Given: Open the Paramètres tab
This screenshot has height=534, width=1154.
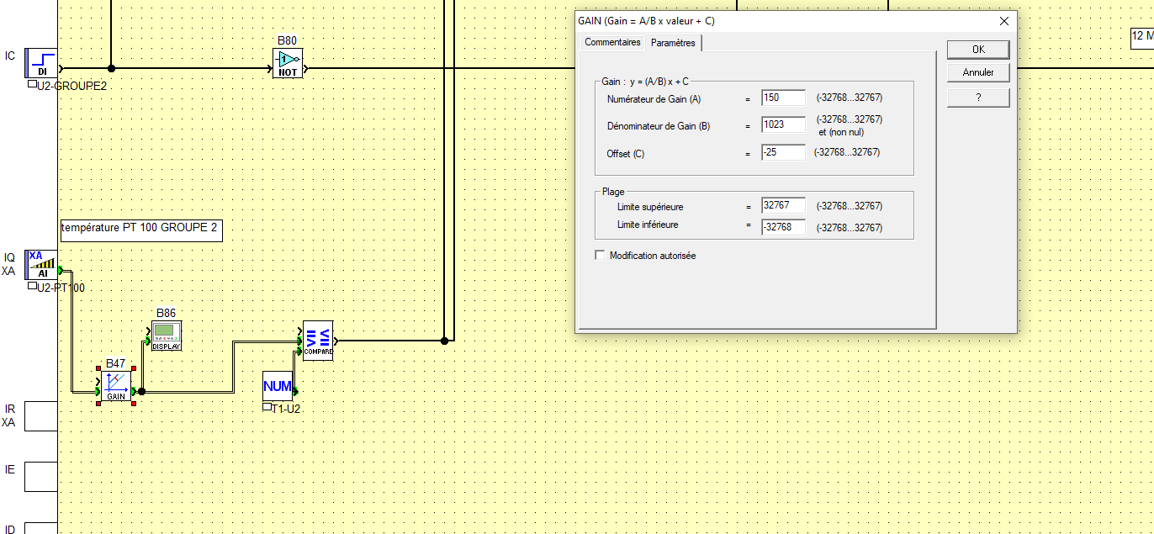Looking at the screenshot, I should 673,43.
